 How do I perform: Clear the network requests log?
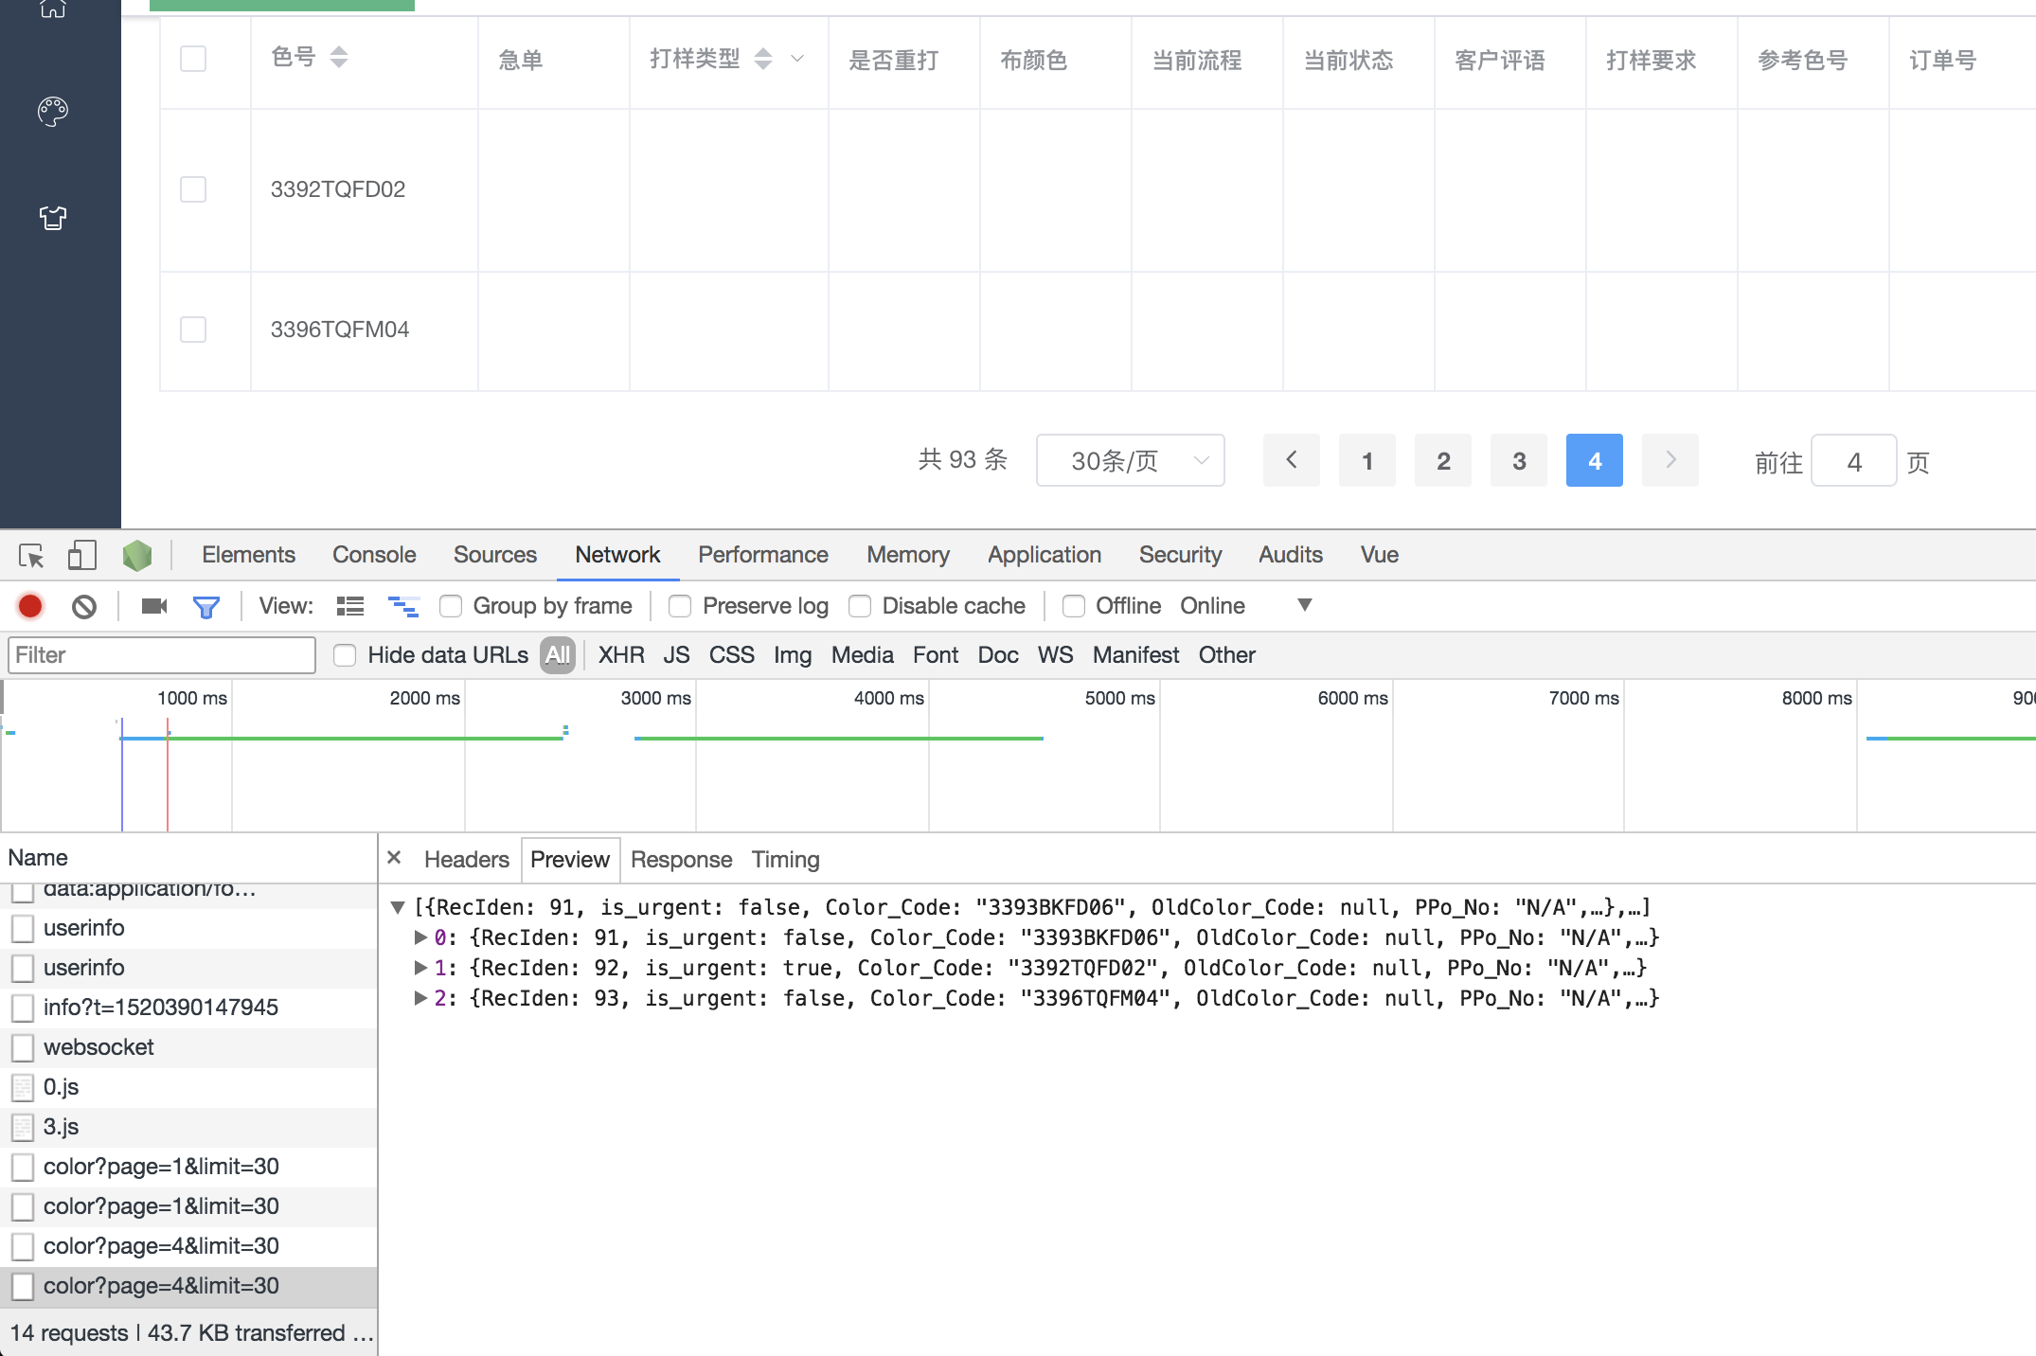point(84,606)
